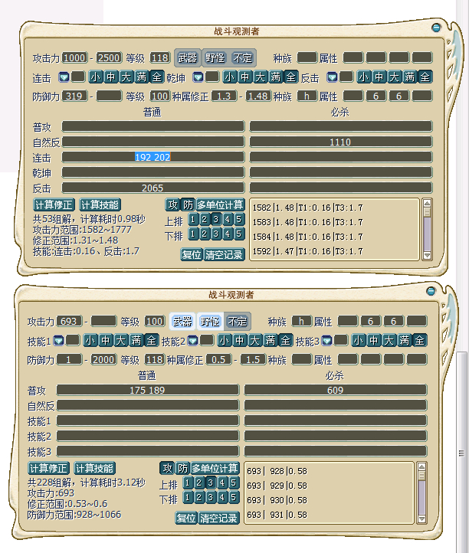Screen dimensions: 469x553
Task: Select 攻 mode in the upper window
Action: tap(172, 205)
